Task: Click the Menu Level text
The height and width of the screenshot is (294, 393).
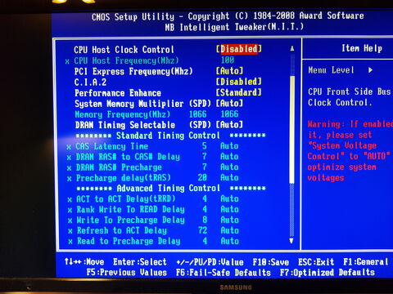Action: coord(331,70)
